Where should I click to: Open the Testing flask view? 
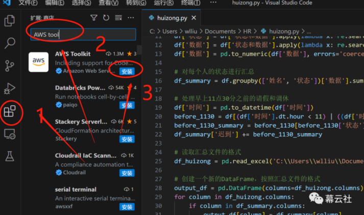pos(10,156)
